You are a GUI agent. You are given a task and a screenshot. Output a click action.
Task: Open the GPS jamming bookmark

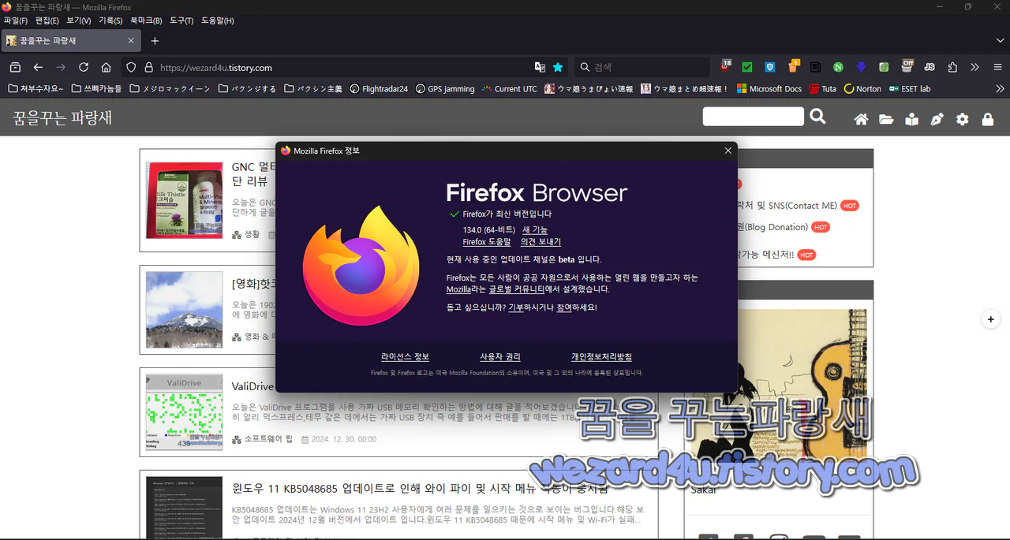point(445,89)
